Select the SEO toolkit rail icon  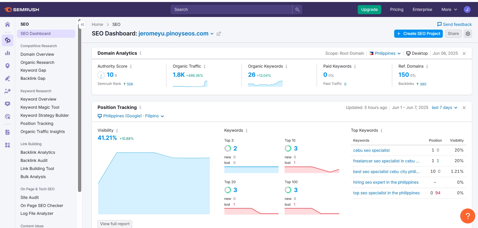click(x=8, y=40)
